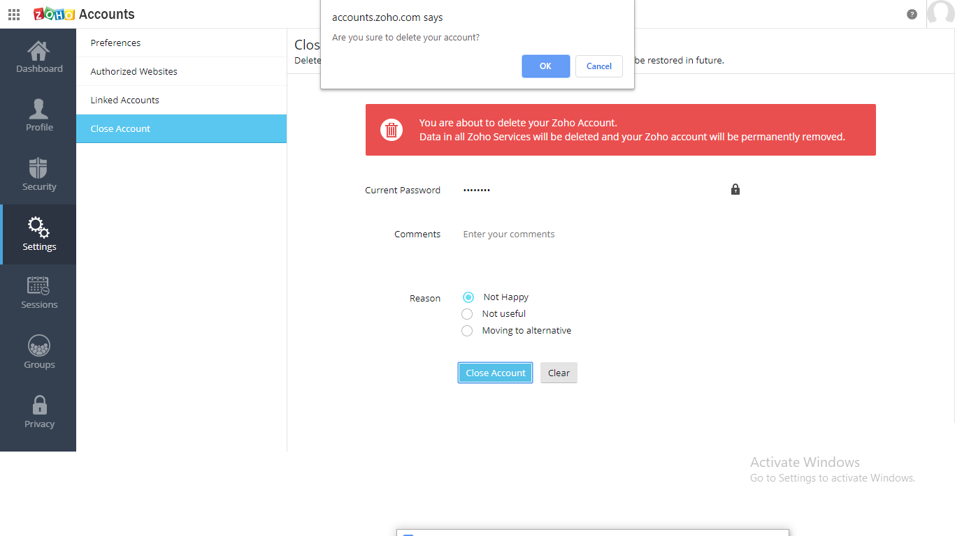Open the Dashboard from the sidebar
Viewport: 955px width, 536px height.
(x=38, y=56)
